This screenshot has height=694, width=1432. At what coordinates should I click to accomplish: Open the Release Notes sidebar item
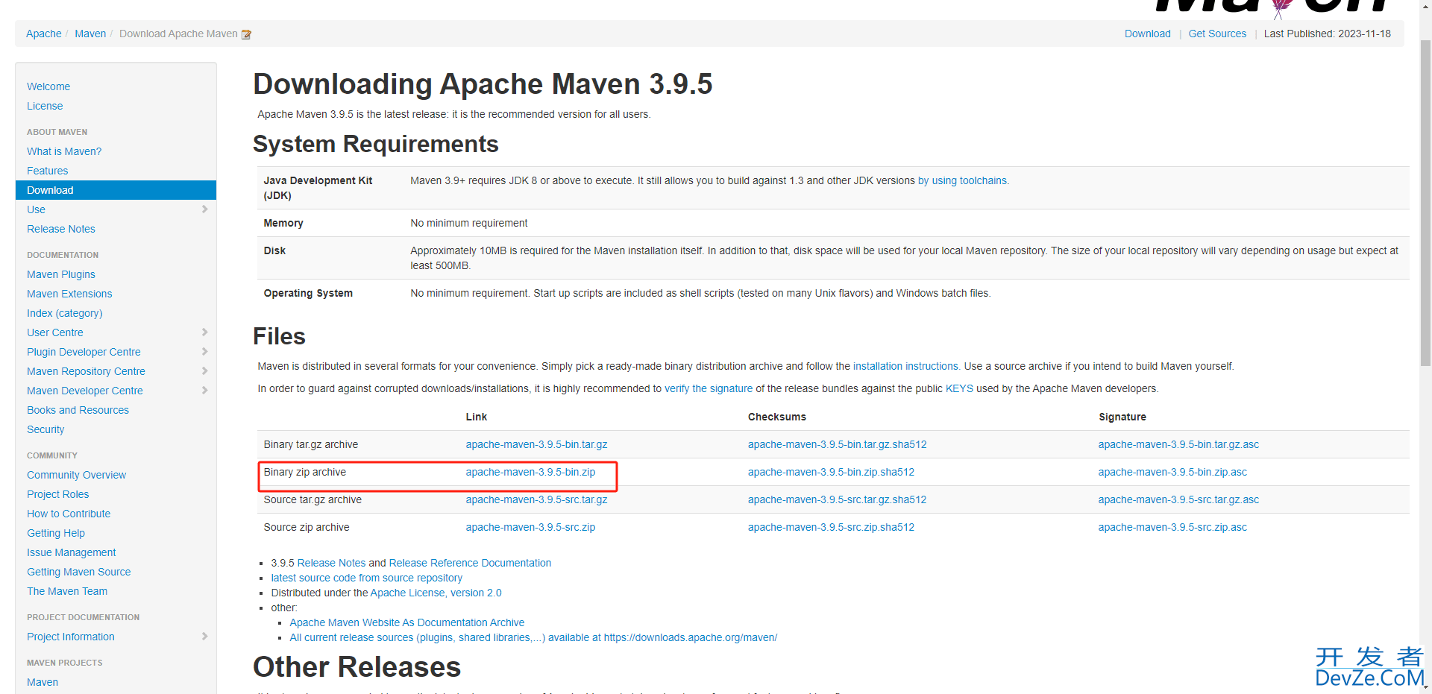tap(61, 229)
